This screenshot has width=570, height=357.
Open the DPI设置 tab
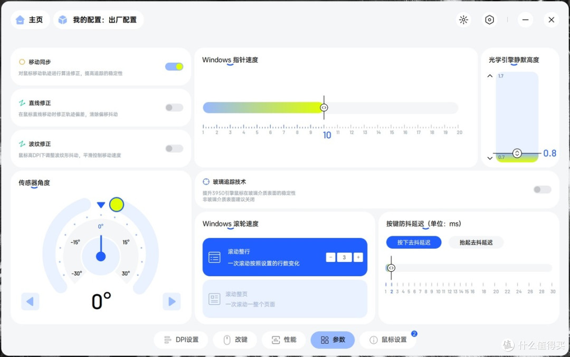(x=181, y=340)
